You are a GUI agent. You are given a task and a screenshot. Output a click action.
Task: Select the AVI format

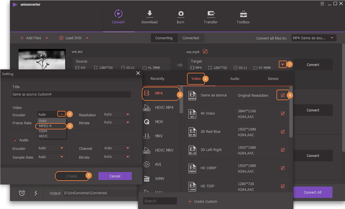point(161,164)
